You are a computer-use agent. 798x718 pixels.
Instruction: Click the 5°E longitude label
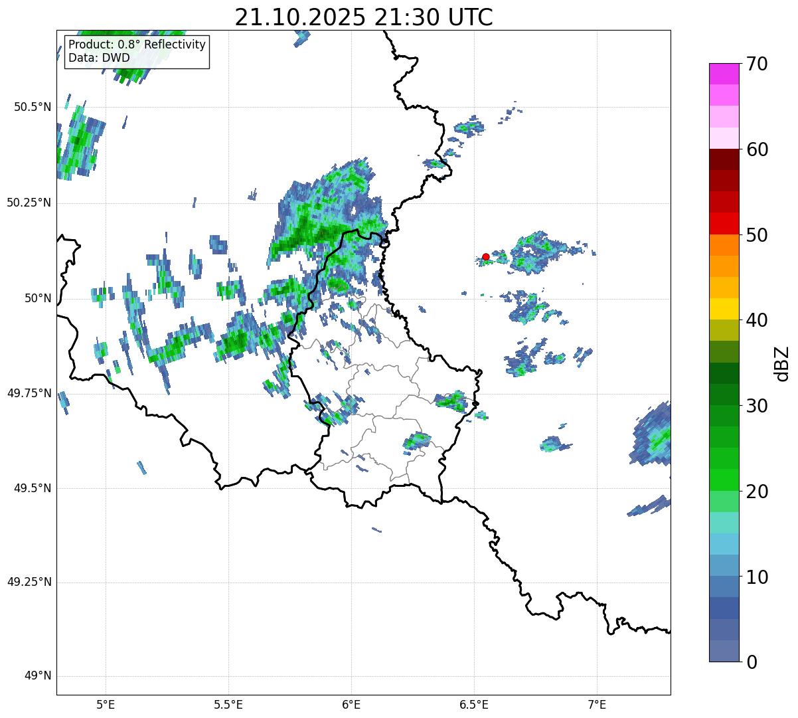point(106,704)
